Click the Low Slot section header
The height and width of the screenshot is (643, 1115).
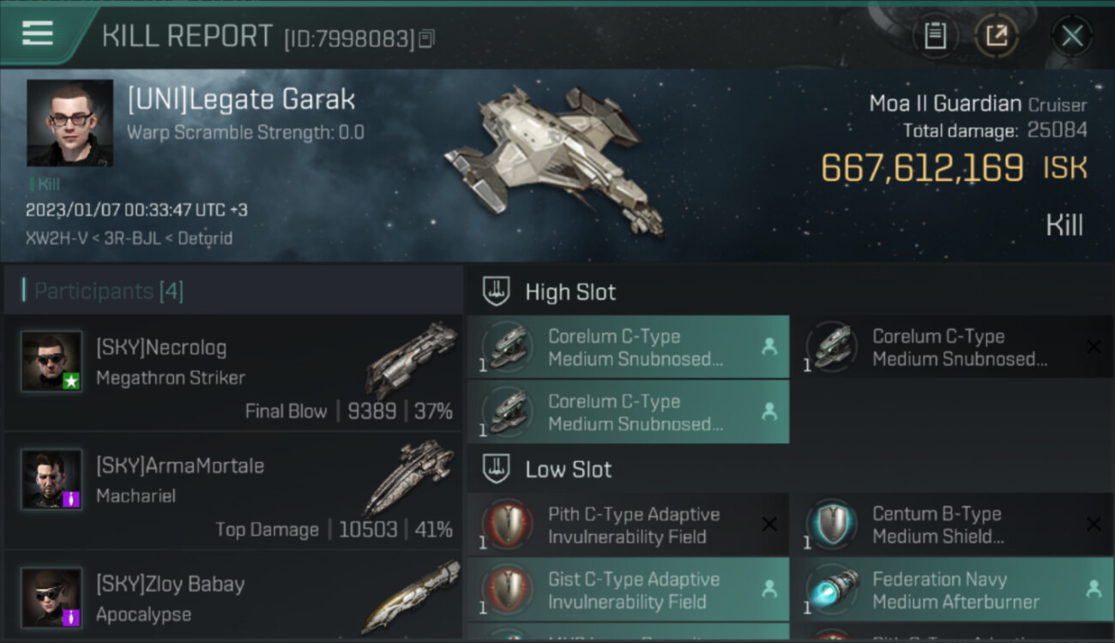568,469
